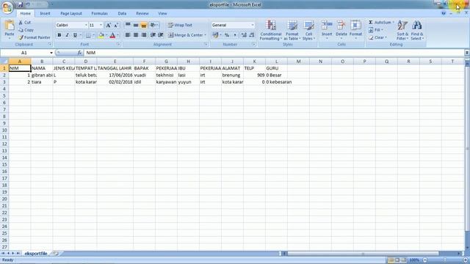Toggle underline formatting
The image size is (470, 264).
point(75,35)
